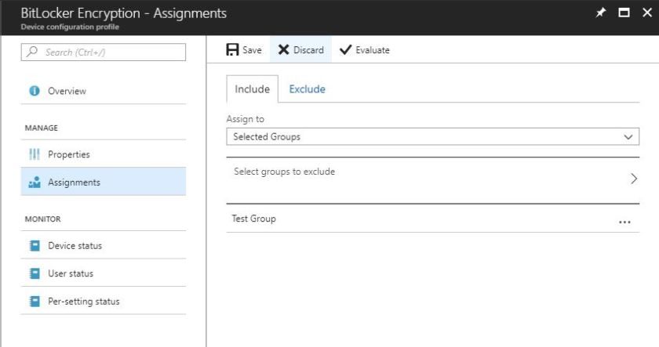Screen dimensions: 659x347
Task: Click the Evaluate checkmark icon
Action: tap(345, 50)
